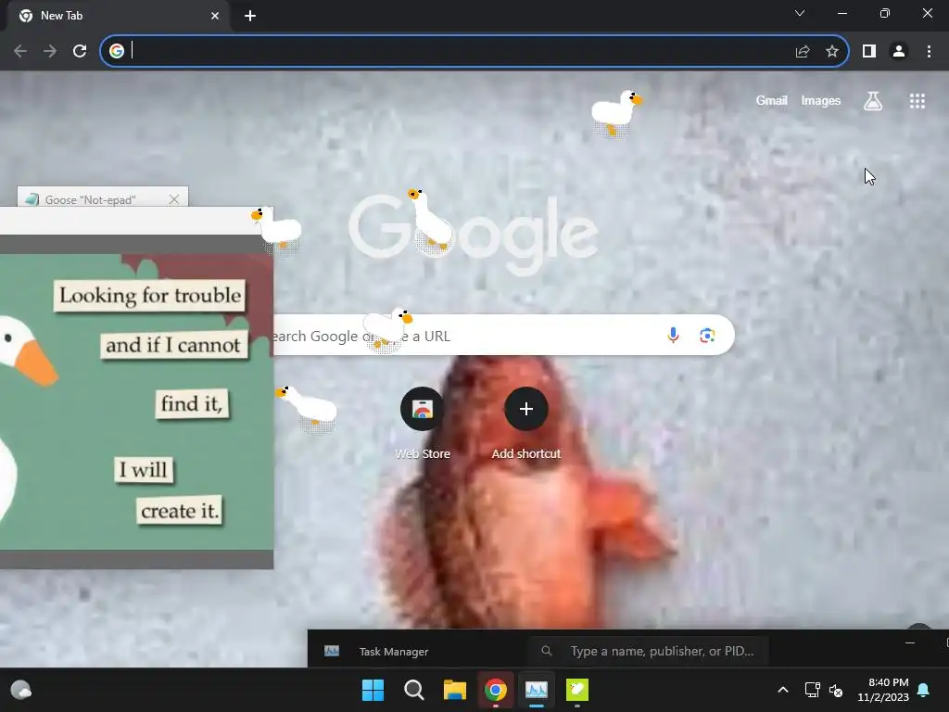Open the Images link
This screenshot has height=712, width=949.
coord(821,100)
